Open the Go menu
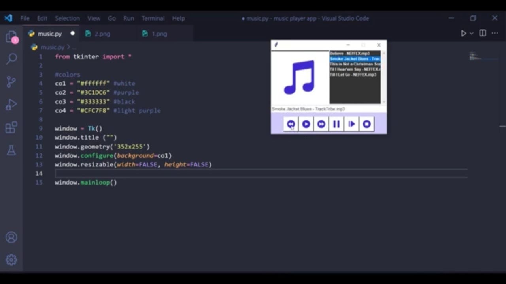The height and width of the screenshot is (284, 506). (x=112, y=18)
